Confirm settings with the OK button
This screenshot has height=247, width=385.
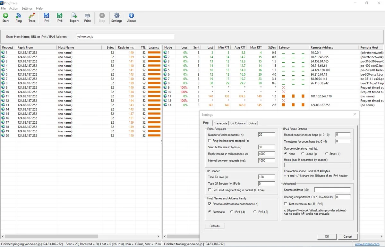point(327,236)
